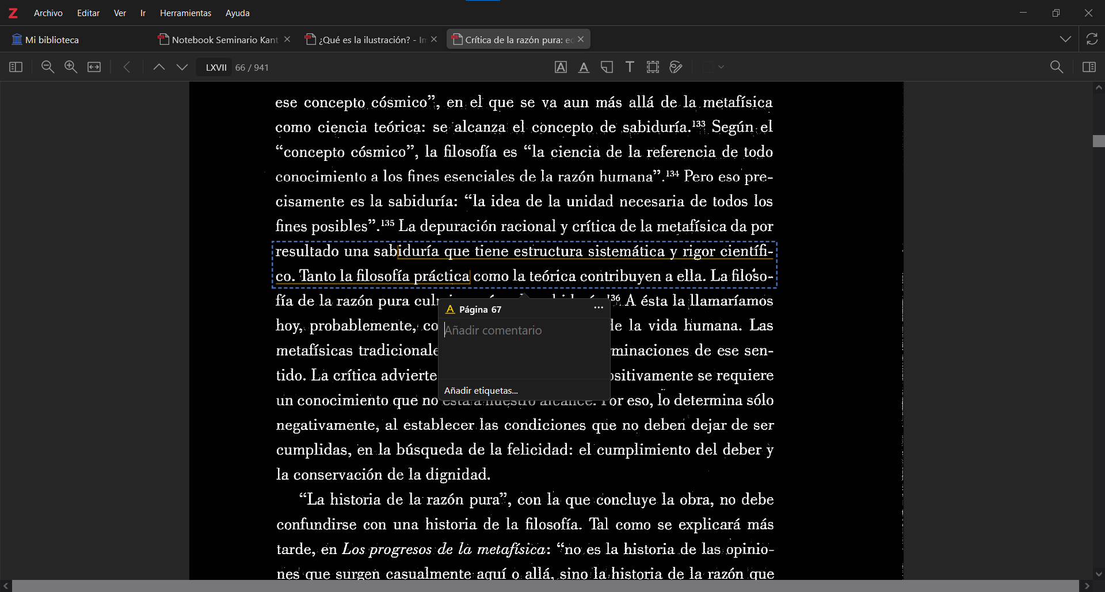Open the Ver menu
This screenshot has width=1105, height=592.
[x=120, y=13]
